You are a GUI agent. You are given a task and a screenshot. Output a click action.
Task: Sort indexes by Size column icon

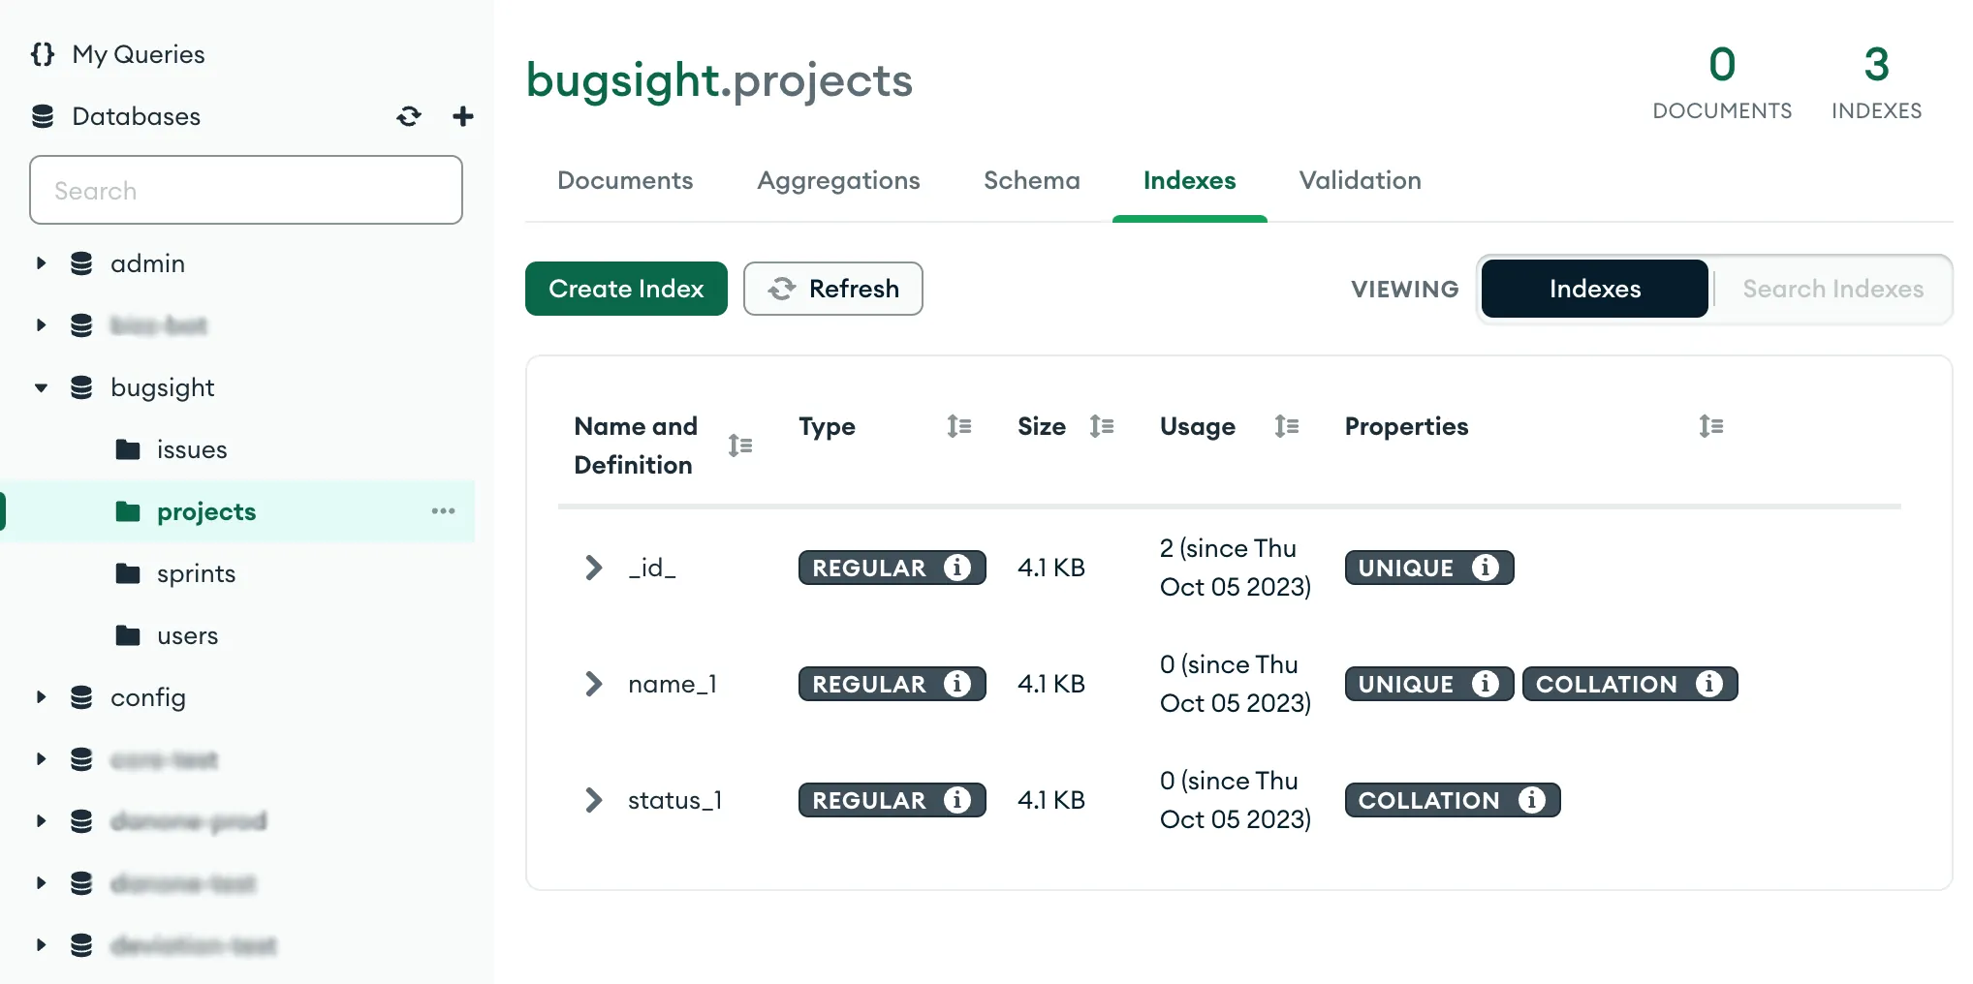[1102, 426]
